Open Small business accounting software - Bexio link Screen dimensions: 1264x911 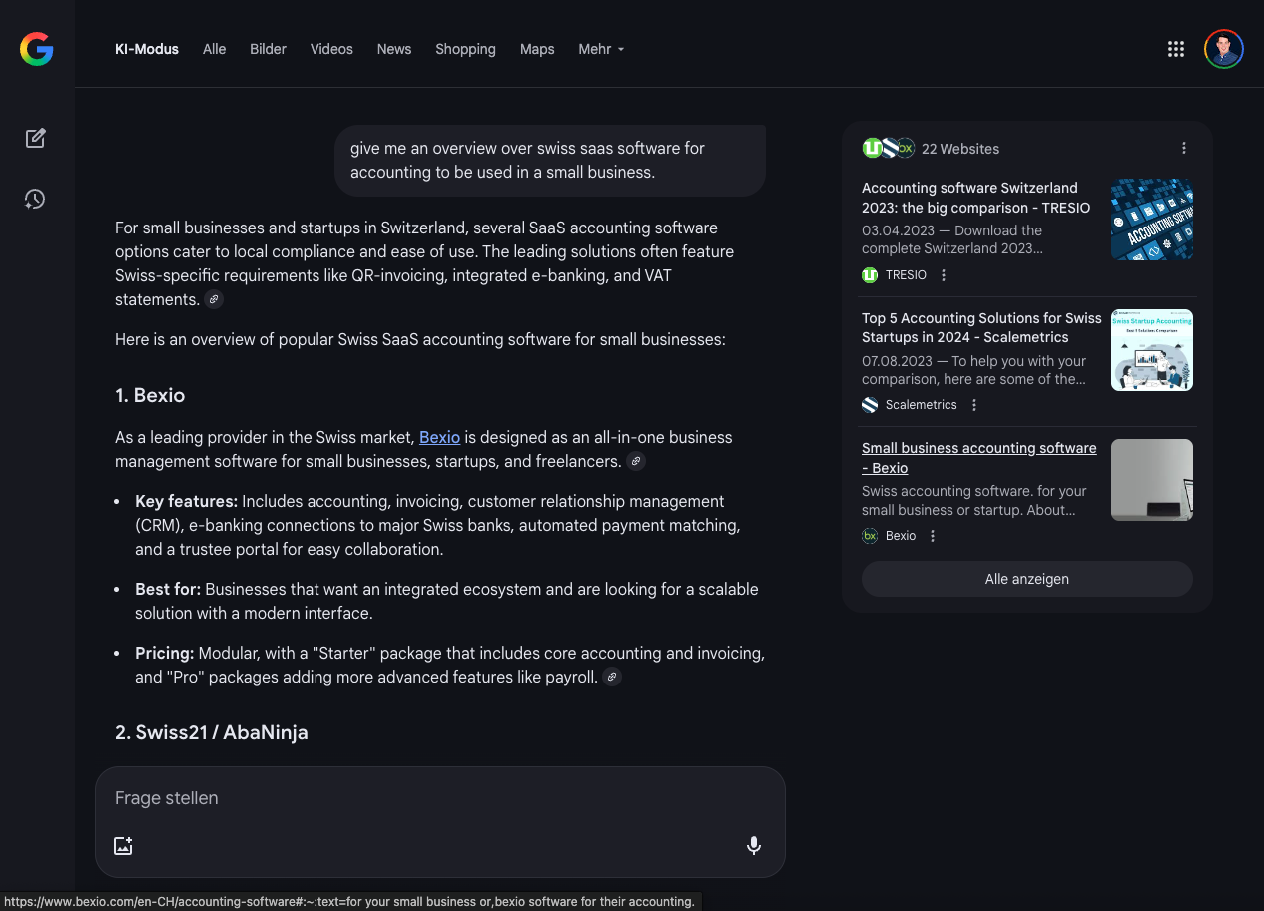pyautogui.click(x=978, y=458)
